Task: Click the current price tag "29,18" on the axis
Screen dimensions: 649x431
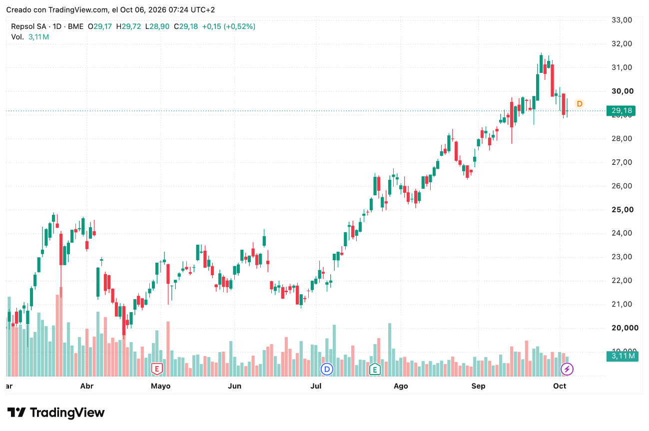Action: 621,110
